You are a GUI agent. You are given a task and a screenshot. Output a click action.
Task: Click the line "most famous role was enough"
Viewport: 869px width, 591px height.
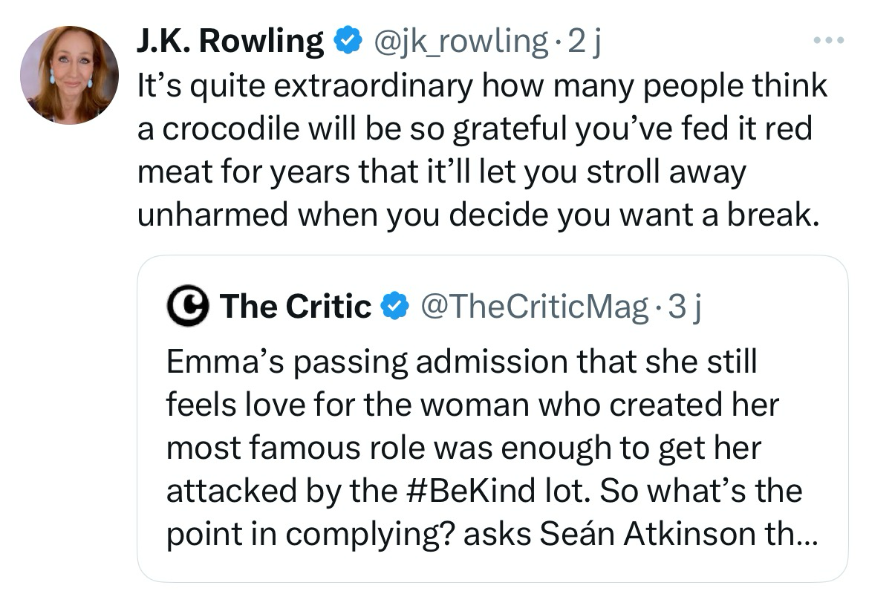(x=464, y=448)
